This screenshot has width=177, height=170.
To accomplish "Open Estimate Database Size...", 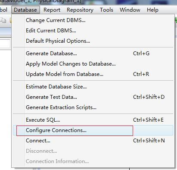I will [x=93, y=87].
